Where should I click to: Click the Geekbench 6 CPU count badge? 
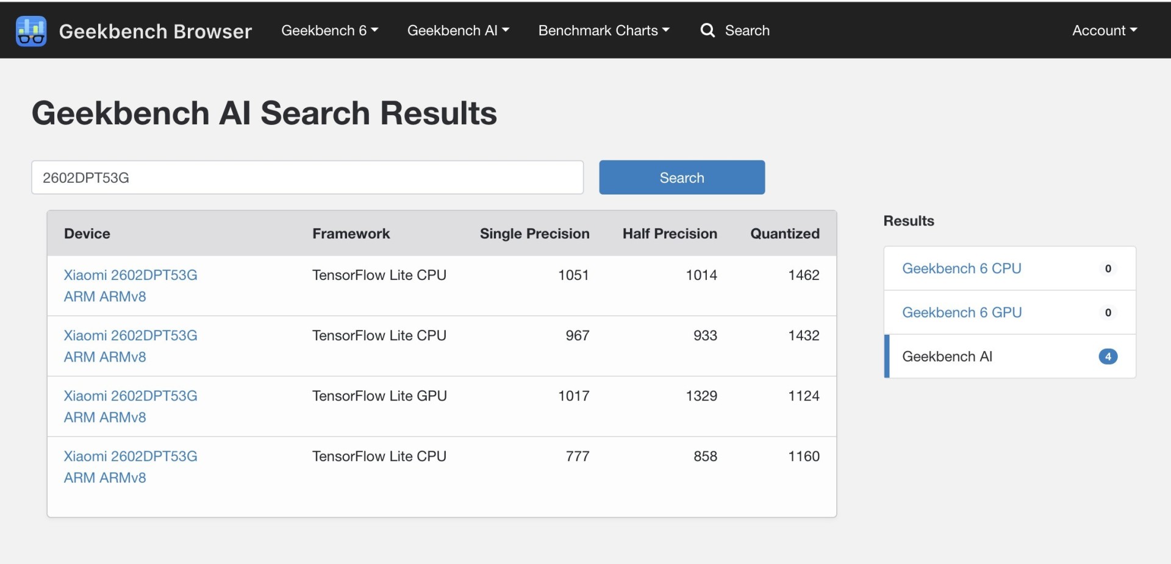point(1108,268)
